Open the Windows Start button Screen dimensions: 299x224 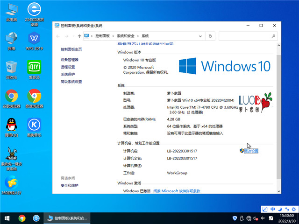point(7,218)
